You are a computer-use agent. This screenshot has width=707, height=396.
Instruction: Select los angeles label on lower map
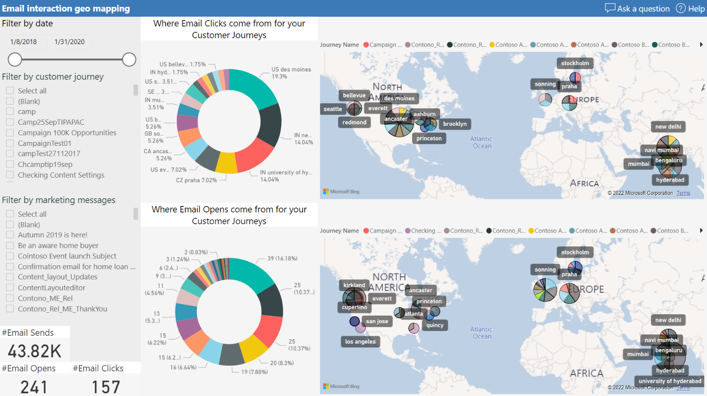pyautogui.click(x=360, y=342)
